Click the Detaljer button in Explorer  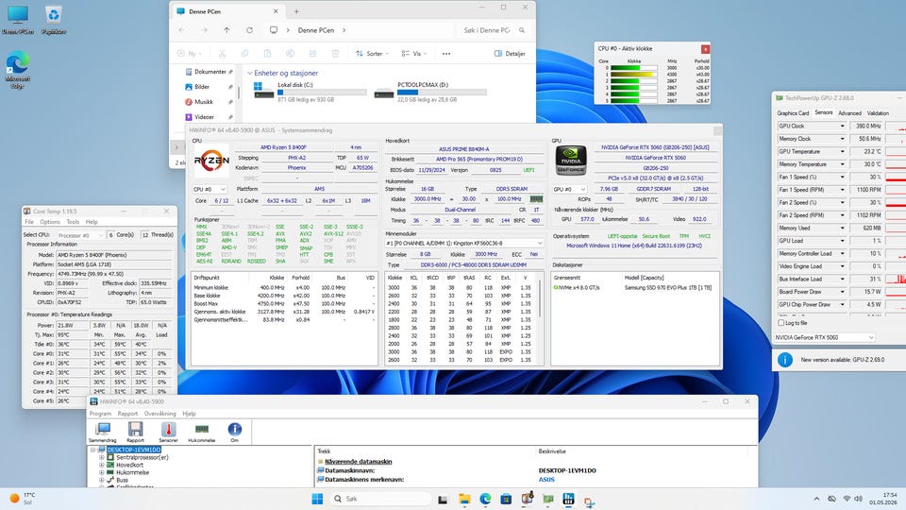(510, 53)
